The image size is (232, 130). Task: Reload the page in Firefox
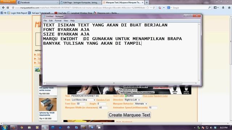[x=154, y=8]
